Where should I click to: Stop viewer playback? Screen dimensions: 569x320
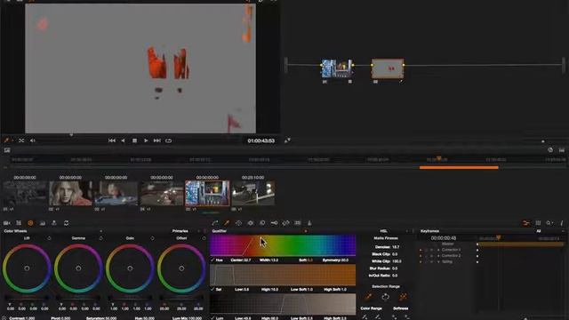134,140
